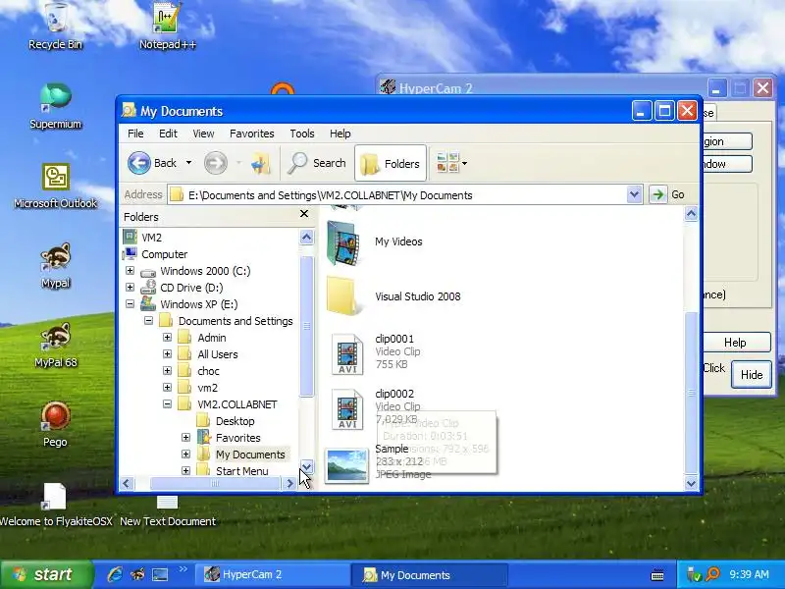Expand the Admin folder node

tap(167, 337)
